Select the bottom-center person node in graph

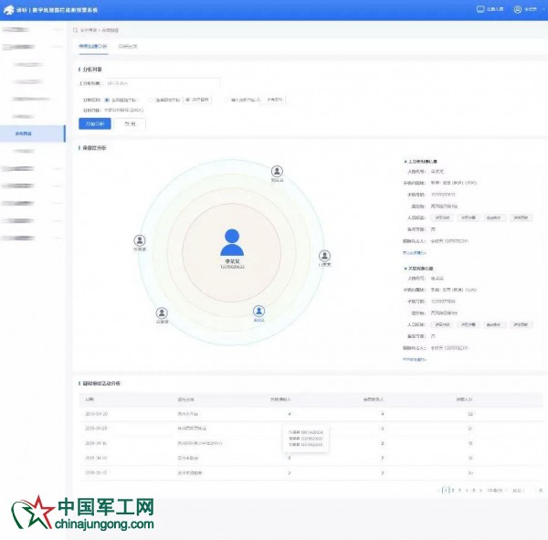258,312
